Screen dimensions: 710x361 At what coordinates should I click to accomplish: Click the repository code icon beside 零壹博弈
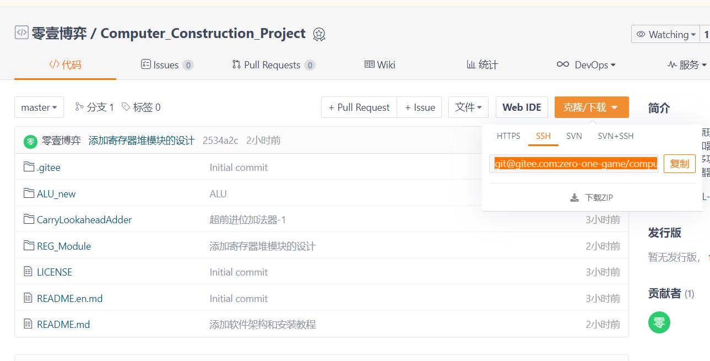pyautogui.click(x=21, y=33)
